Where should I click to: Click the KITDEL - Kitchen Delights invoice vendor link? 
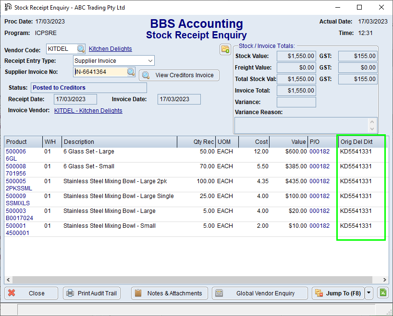pyautogui.click(x=88, y=111)
